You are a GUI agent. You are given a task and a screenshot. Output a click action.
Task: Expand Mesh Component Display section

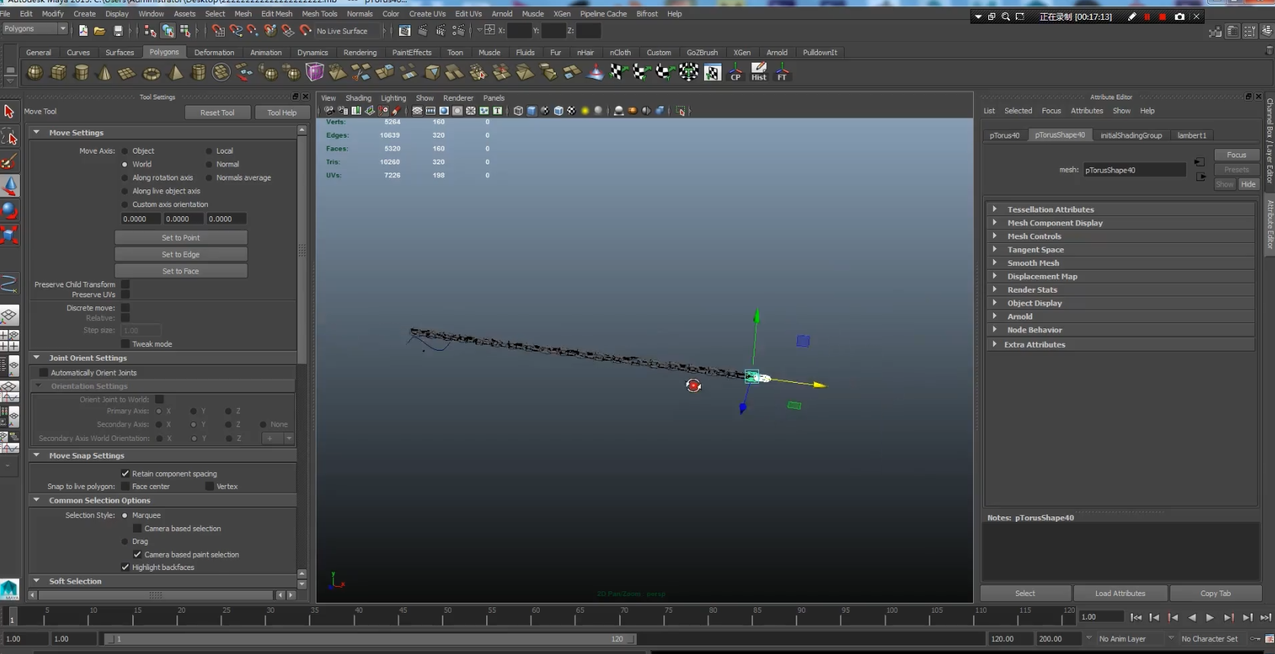[x=994, y=223]
